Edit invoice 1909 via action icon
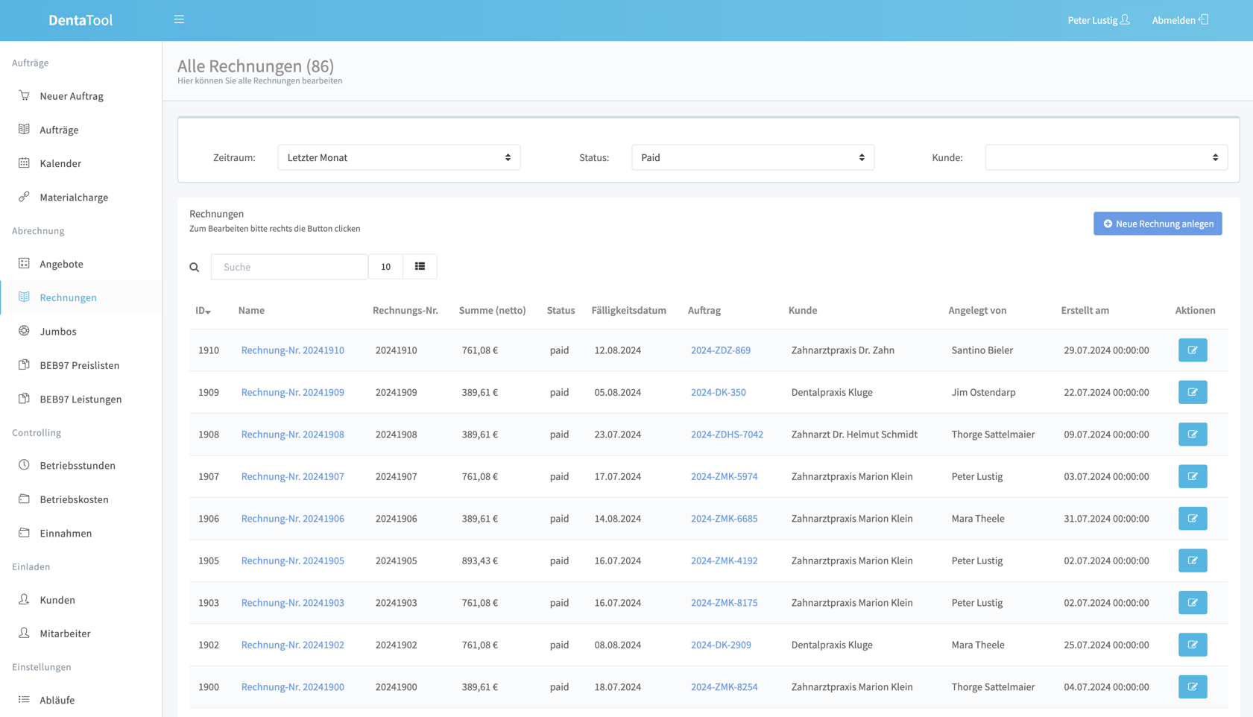 [x=1193, y=392]
